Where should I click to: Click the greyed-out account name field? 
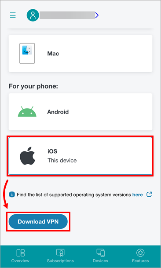67,15
